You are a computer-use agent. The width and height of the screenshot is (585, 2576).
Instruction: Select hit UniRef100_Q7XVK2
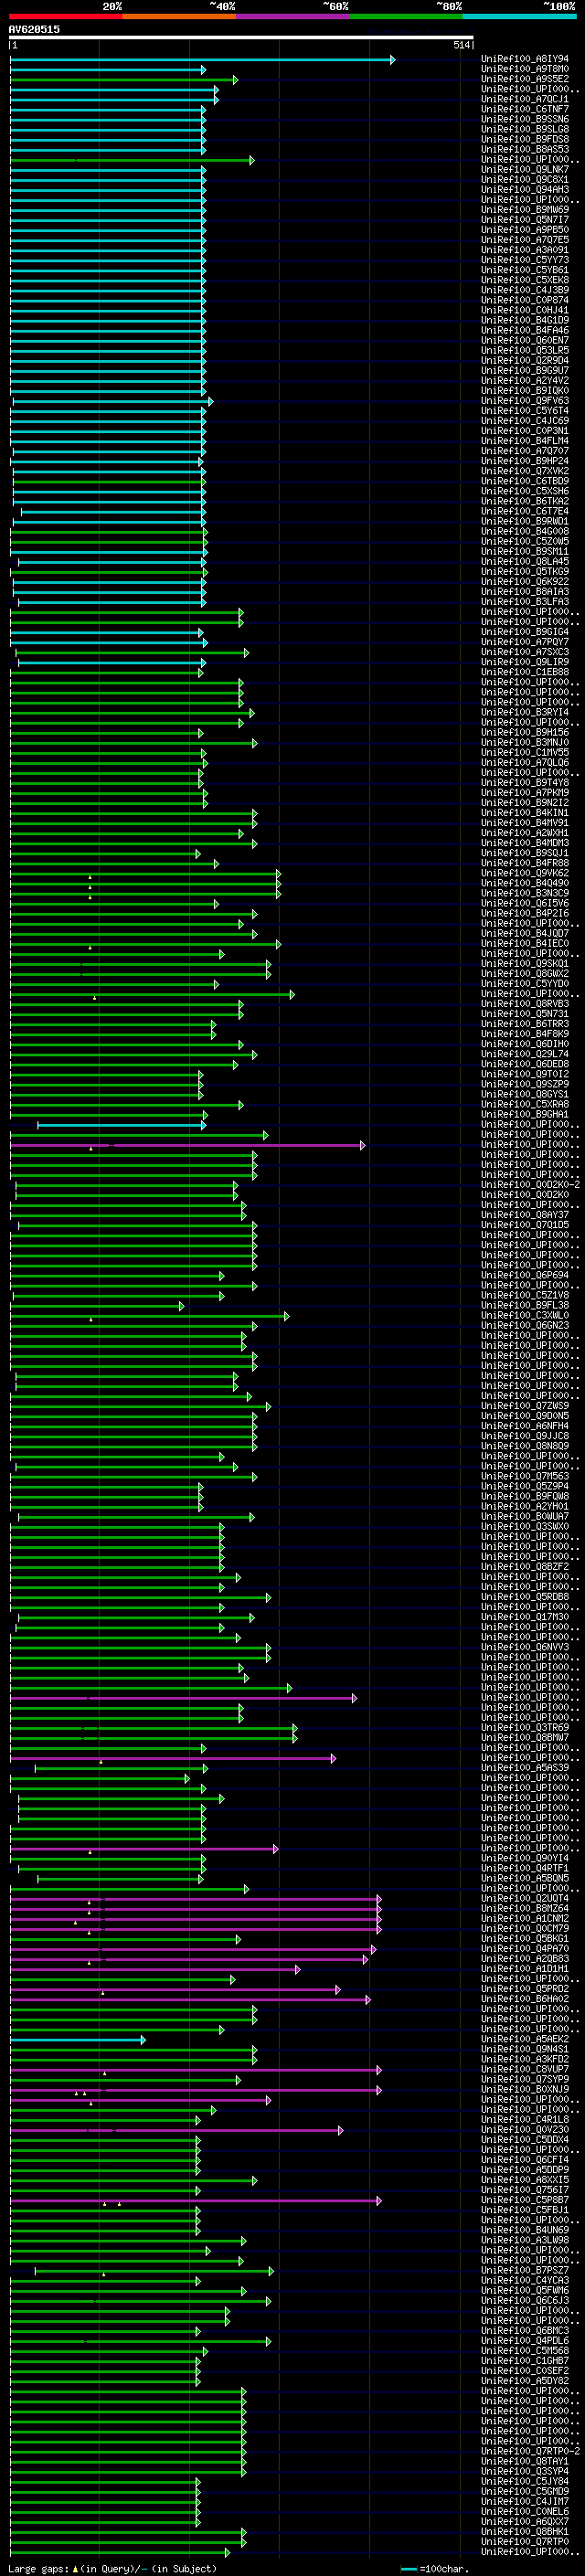[524, 471]
